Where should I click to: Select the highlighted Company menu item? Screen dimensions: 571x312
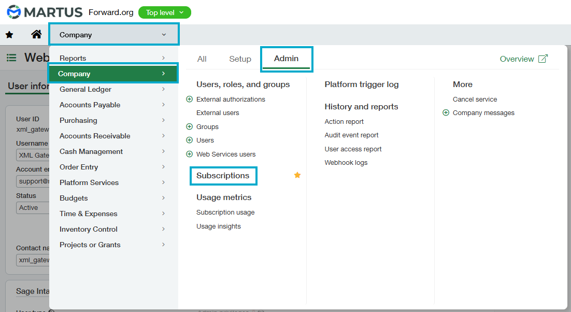click(113, 74)
